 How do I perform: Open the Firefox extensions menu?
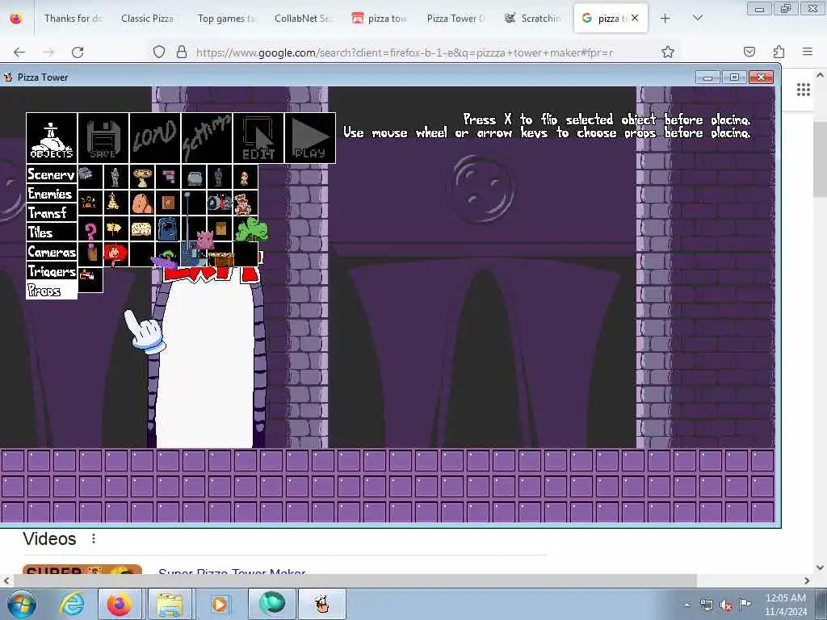tap(779, 52)
